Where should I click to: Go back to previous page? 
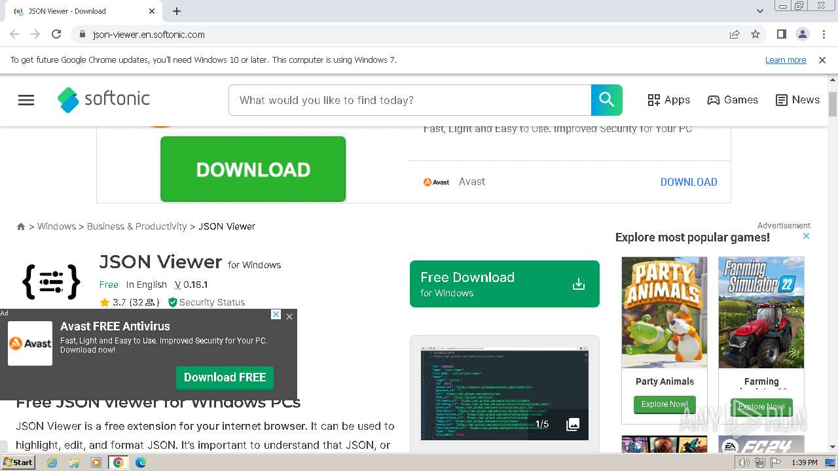(x=14, y=34)
